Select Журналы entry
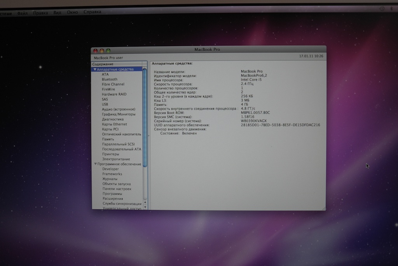The image size is (398, 266). [110, 179]
